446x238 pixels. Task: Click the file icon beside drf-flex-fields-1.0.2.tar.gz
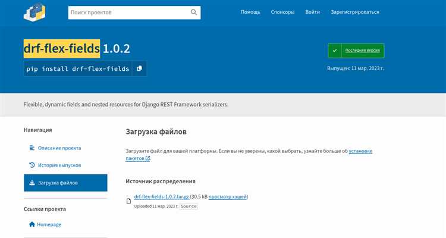click(x=128, y=201)
